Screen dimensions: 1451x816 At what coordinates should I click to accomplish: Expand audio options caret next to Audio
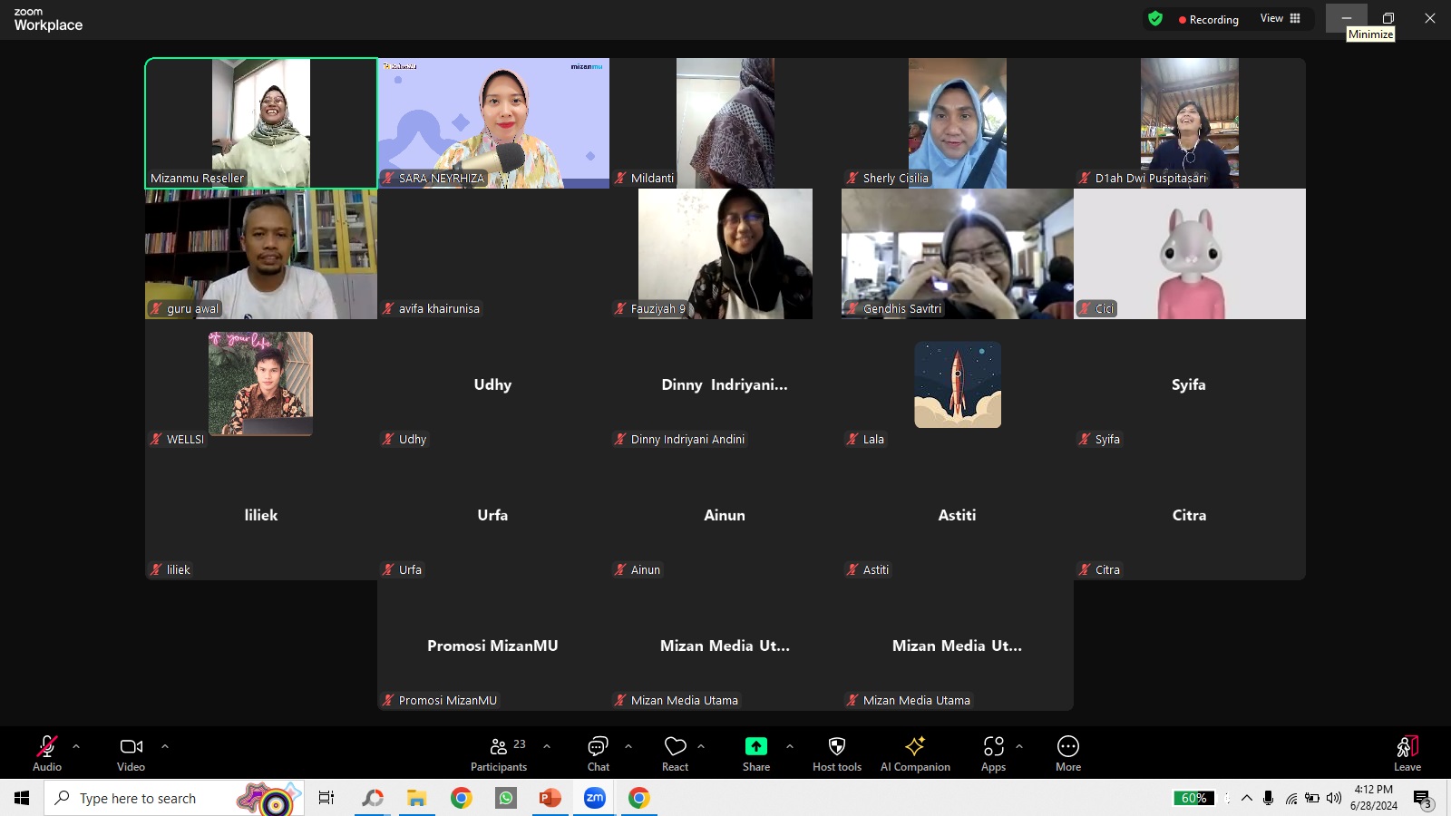[x=76, y=746]
